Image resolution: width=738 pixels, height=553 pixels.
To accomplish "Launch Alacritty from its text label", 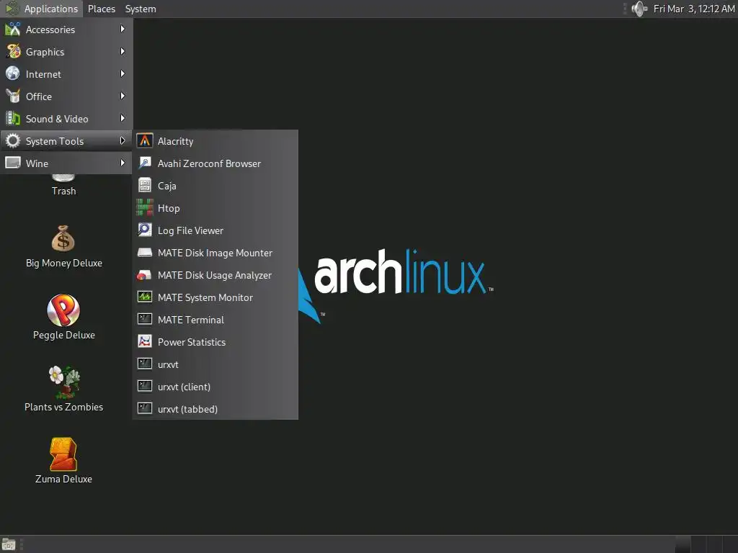I will [176, 141].
